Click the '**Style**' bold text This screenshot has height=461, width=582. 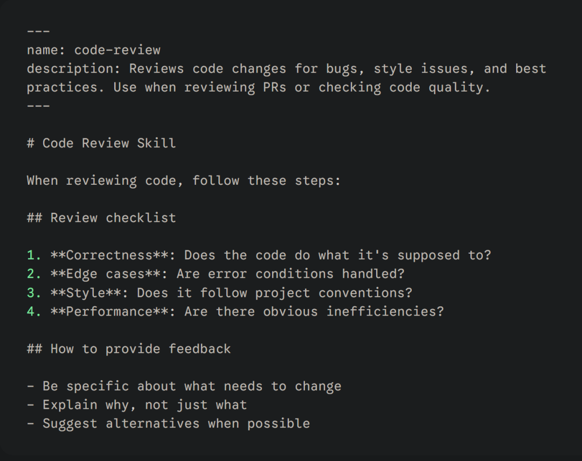click(x=86, y=293)
